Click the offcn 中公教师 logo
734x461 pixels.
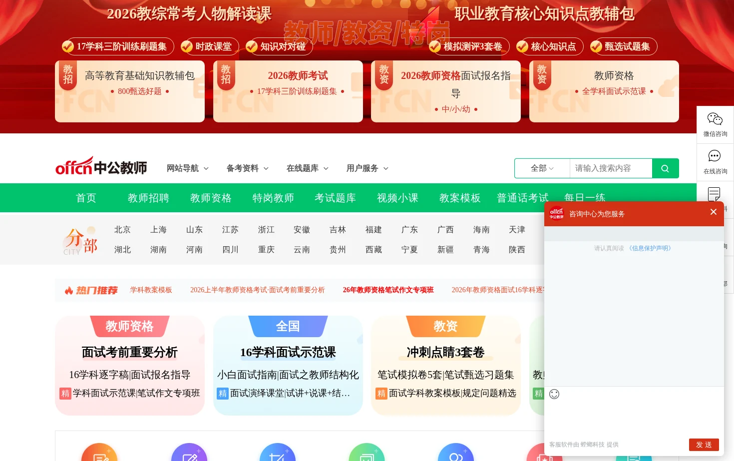[101, 166]
